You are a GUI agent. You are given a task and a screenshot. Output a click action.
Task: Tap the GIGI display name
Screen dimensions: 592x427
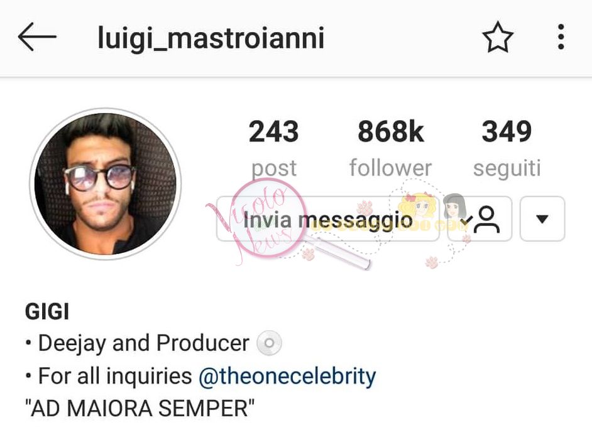(47, 312)
